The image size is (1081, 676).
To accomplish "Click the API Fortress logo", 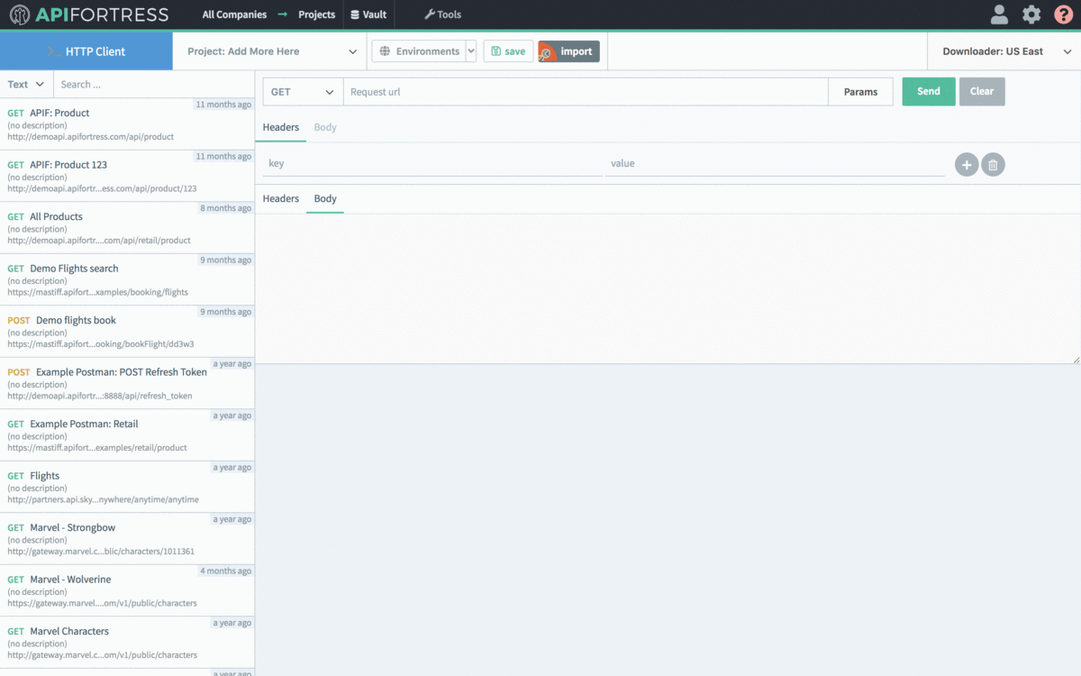I will point(88,14).
